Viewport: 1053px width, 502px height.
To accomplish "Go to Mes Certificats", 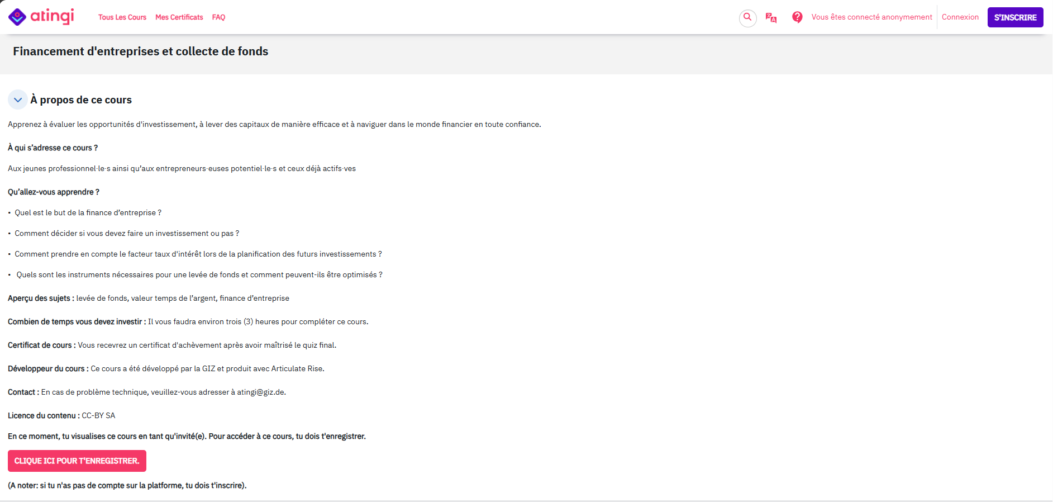I will 179,17.
